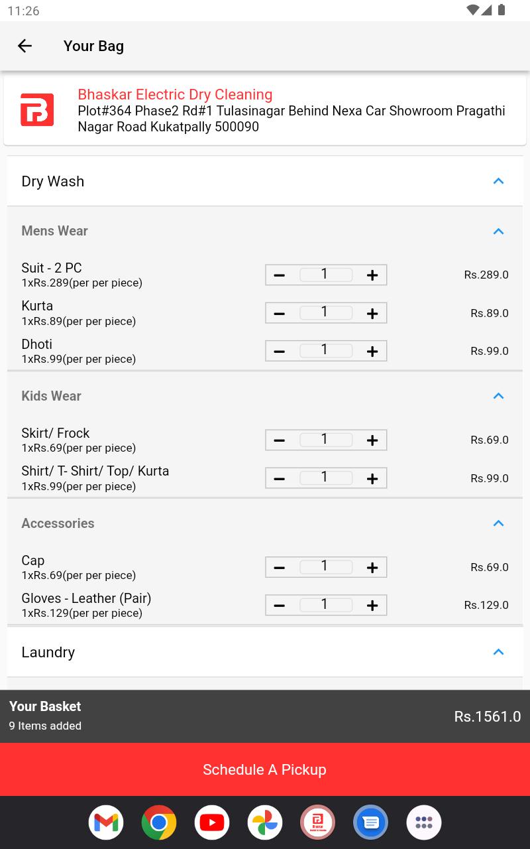Screen dimensions: 530x849
Task: Collapse the Mens Wear category
Action: 499,231
